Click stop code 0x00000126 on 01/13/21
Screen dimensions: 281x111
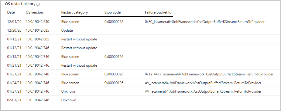tap(114, 57)
